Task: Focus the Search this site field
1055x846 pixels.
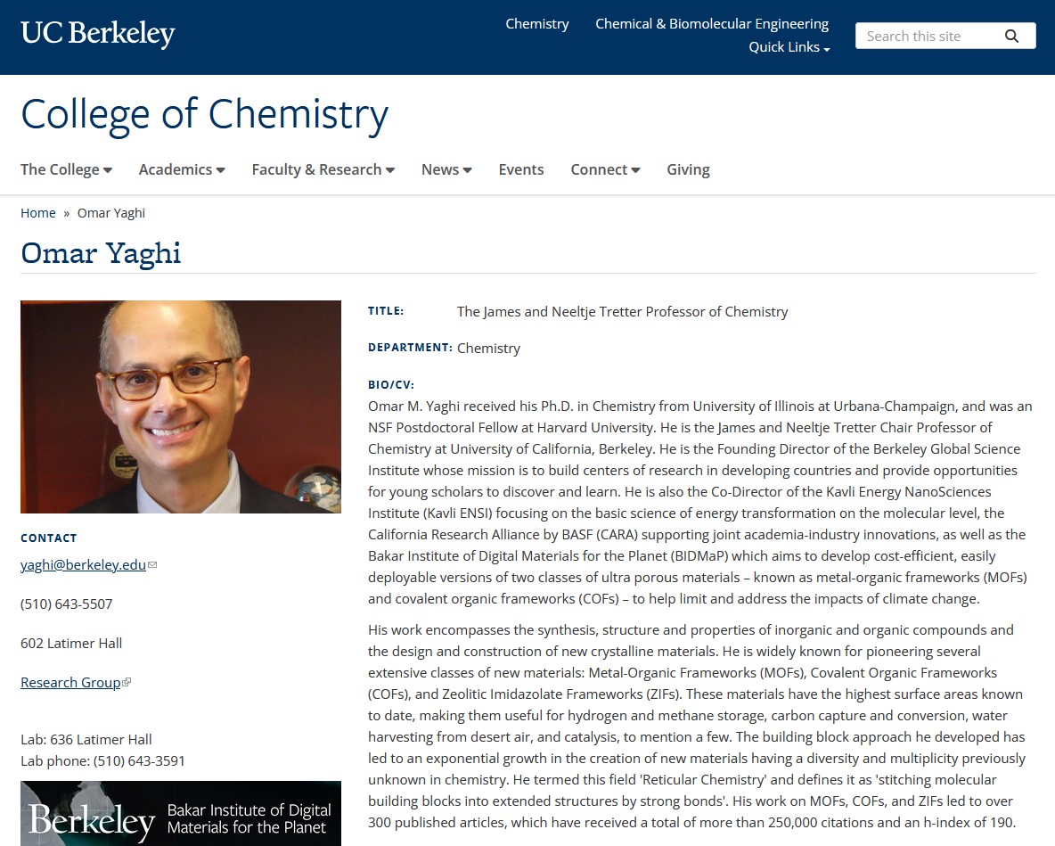Action: pos(927,36)
